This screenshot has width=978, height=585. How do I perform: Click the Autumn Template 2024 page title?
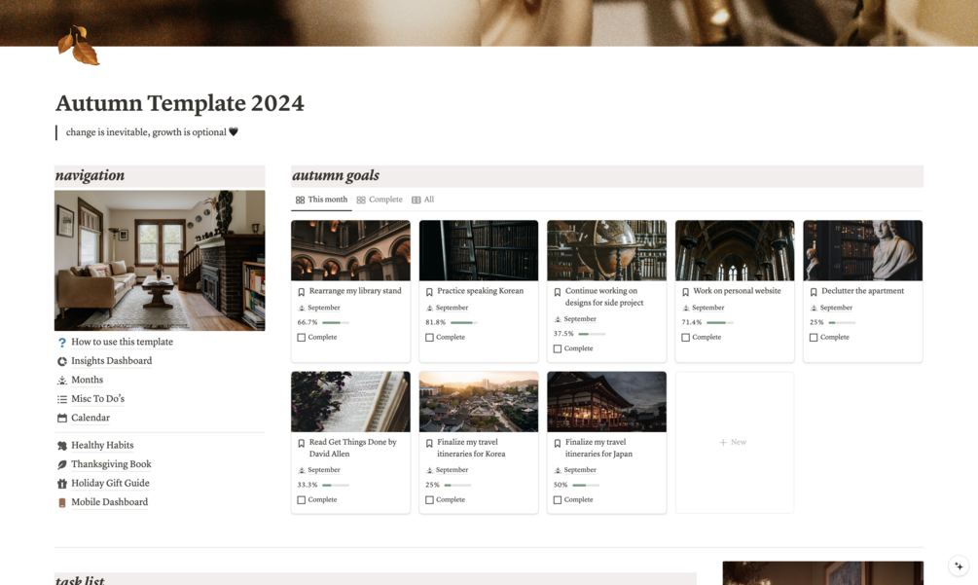[x=180, y=103]
